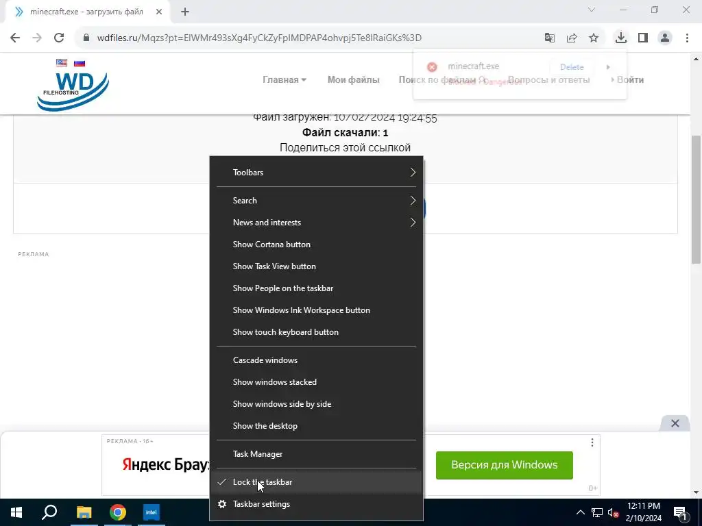Expand News and interests submenu
Screen dimensions: 702x526
click(x=316, y=223)
